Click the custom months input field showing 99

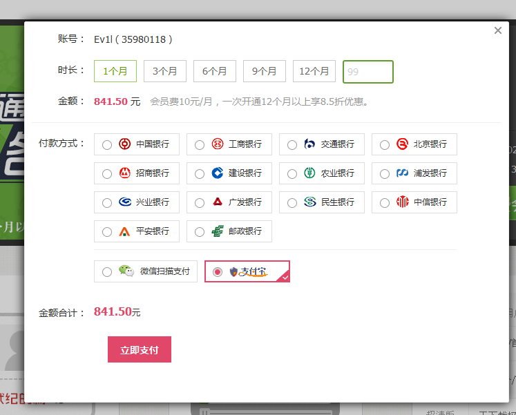pyautogui.click(x=368, y=72)
